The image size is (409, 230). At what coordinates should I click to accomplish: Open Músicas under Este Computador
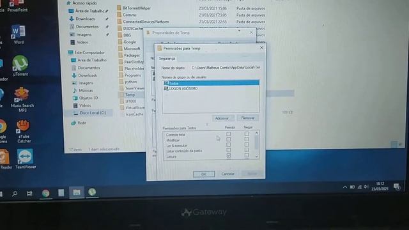point(82,91)
